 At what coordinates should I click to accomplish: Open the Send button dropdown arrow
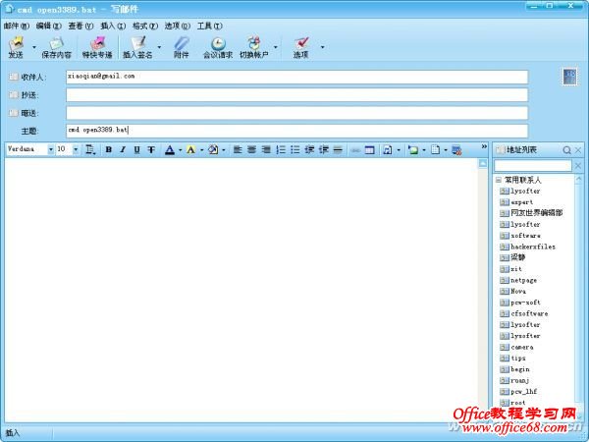34,47
